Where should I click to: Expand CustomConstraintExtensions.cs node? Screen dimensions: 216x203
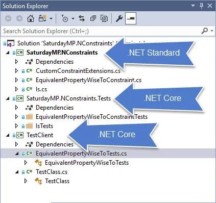click(x=16, y=71)
